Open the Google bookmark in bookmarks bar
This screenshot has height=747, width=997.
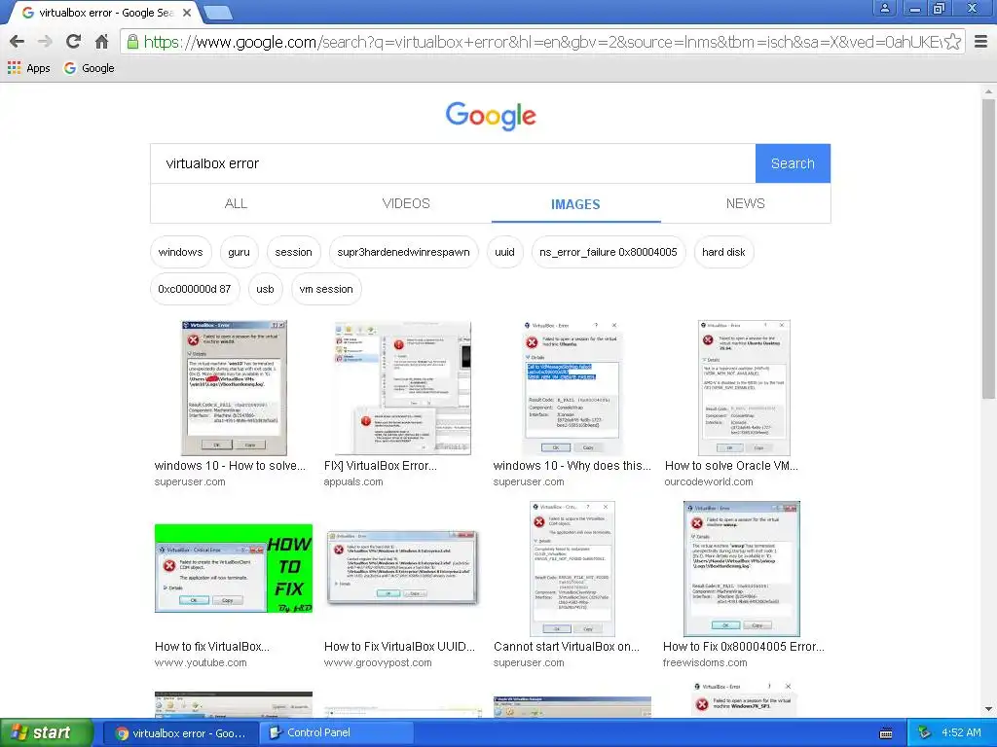(x=89, y=68)
